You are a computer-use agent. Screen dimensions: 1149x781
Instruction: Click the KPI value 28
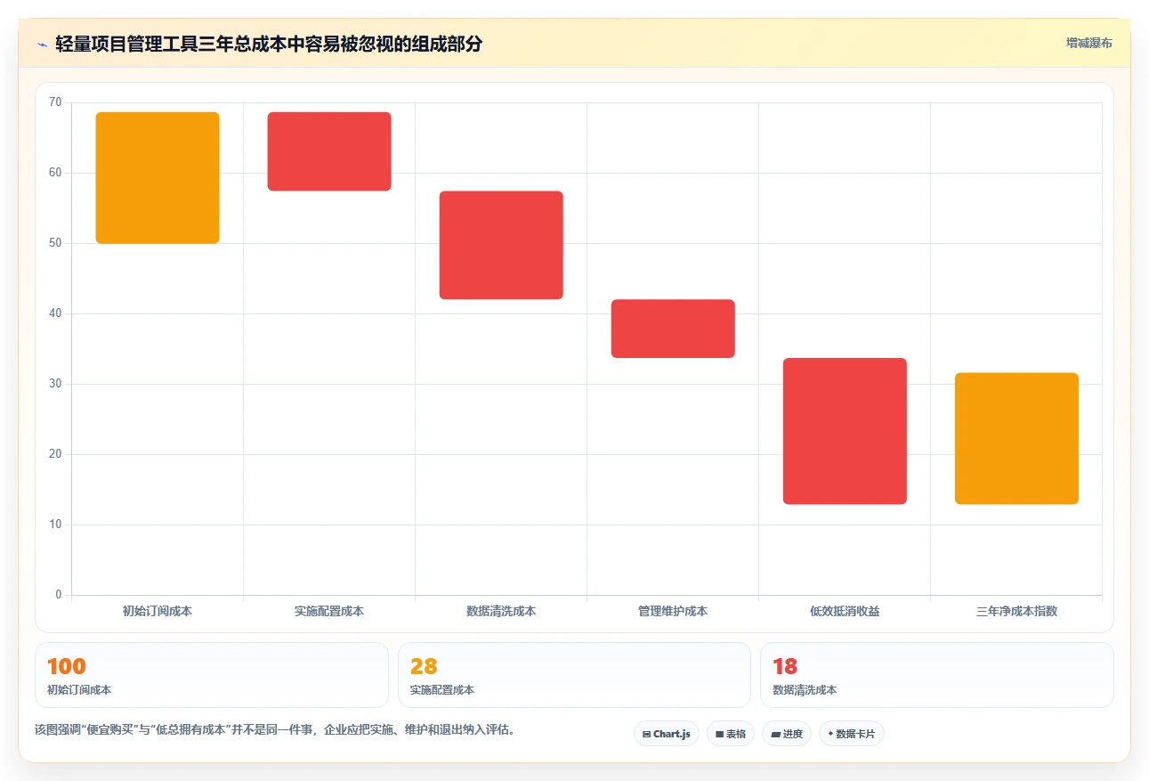[424, 667]
